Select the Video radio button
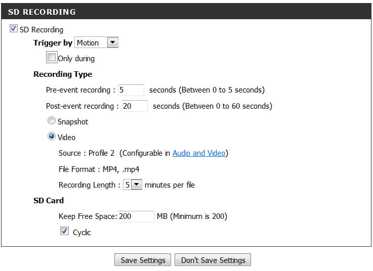The height and width of the screenshot is (271, 373). click(52, 136)
